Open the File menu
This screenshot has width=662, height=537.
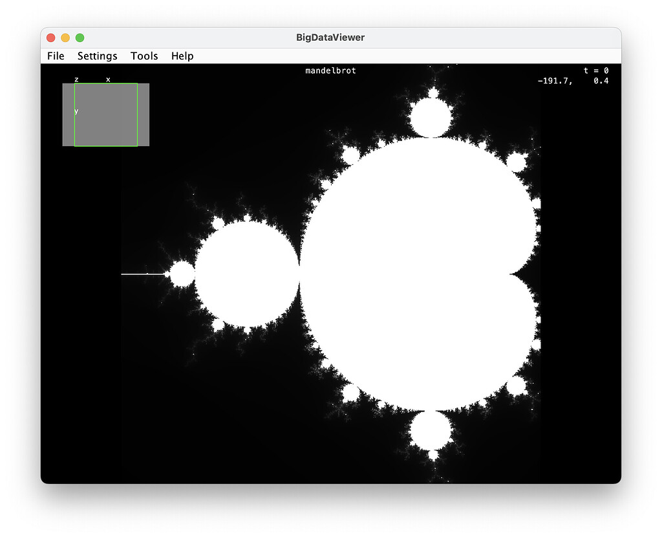[55, 56]
